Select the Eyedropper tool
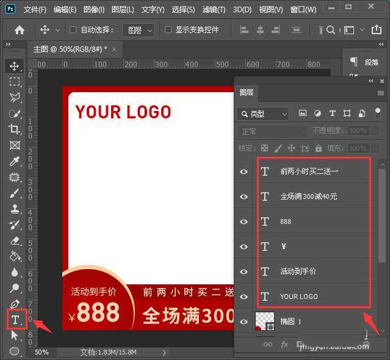The height and width of the screenshot is (360, 390). pos(15,161)
